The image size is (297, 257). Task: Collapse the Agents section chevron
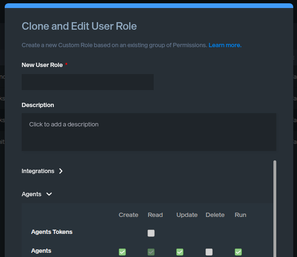49,194
